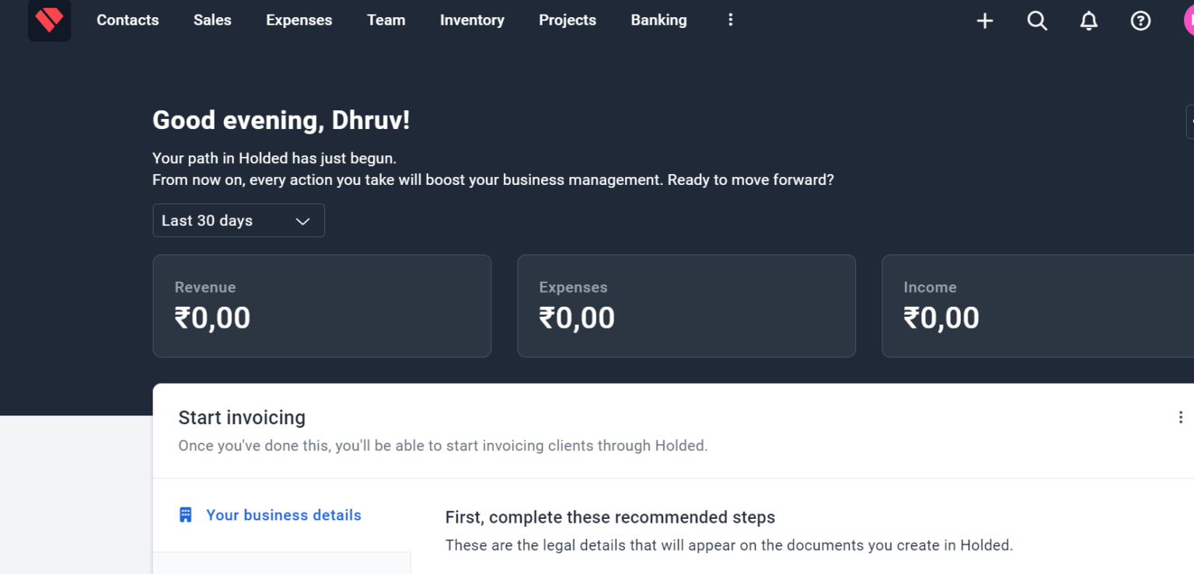Screen dimensions: 1194x574
Task: Click the Expenses summary card
Action: coord(686,306)
